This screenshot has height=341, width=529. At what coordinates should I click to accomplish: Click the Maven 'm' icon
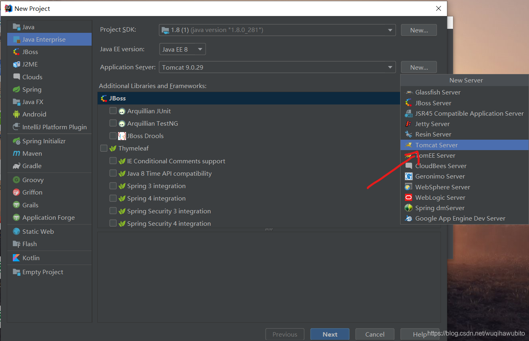tap(16, 153)
